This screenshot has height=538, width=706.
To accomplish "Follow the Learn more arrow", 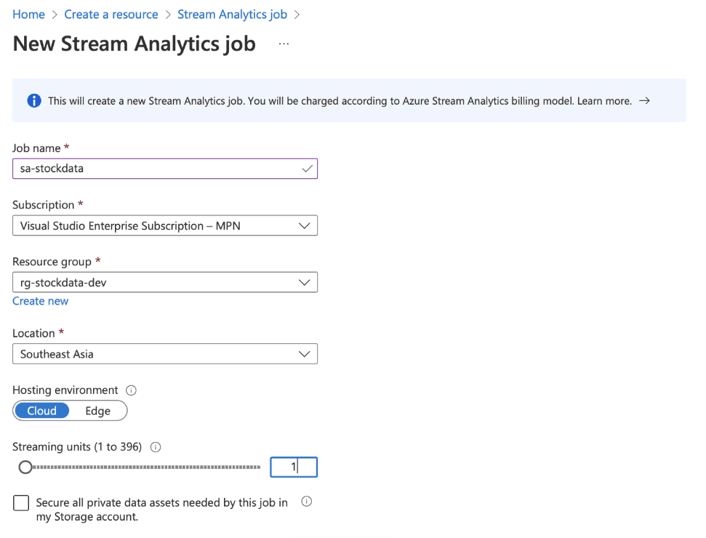I will coord(644,101).
